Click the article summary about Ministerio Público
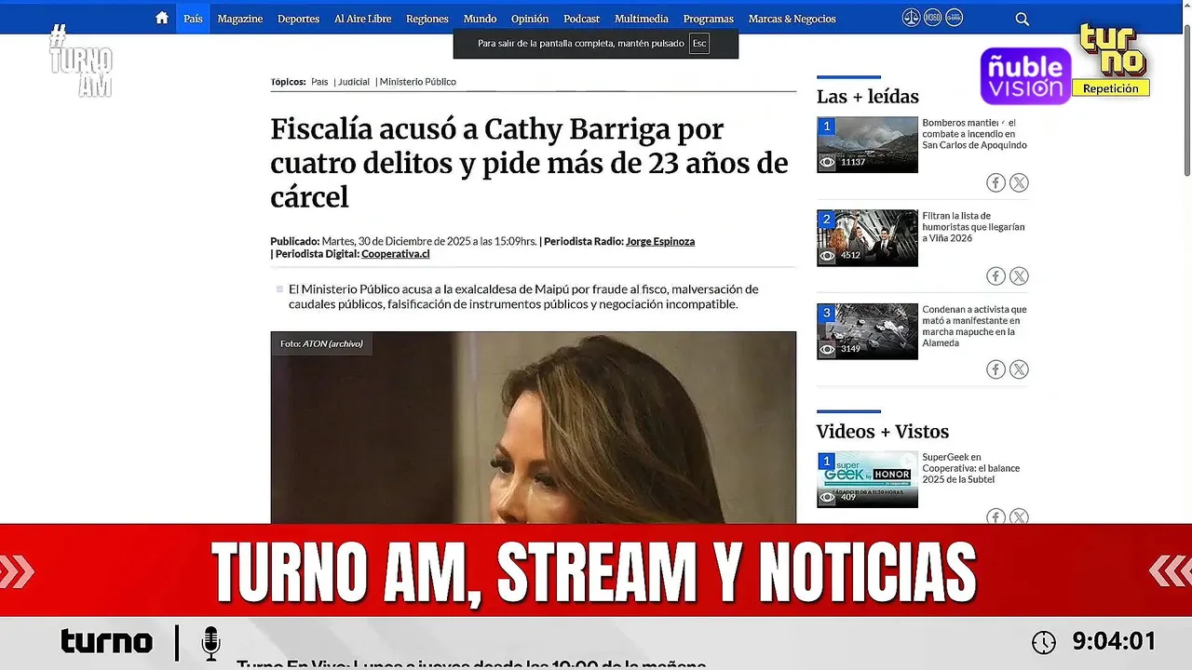This screenshot has height=670, width=1192. (x=523, y=297)
